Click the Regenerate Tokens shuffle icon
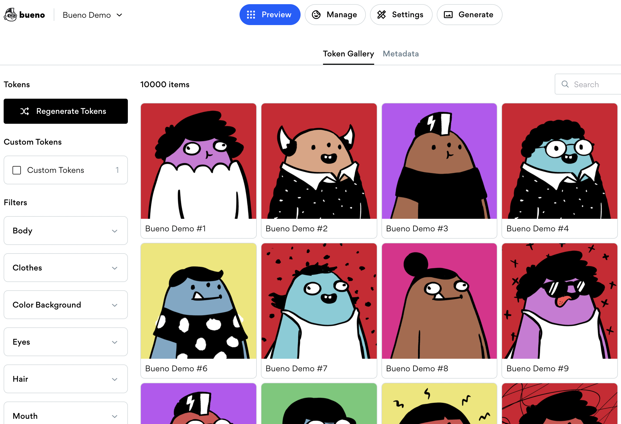Viewport: 621px width, 424px height. click(x=25, y=111)
